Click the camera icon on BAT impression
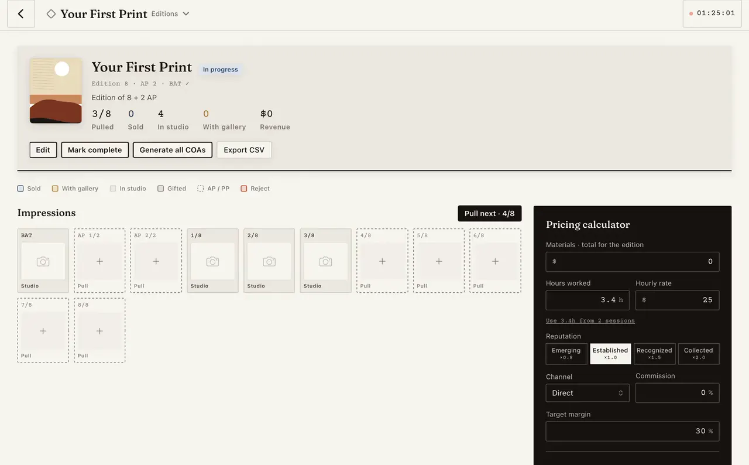The height and width of the screenshot is (465, 749). click(x=43, y=262)
